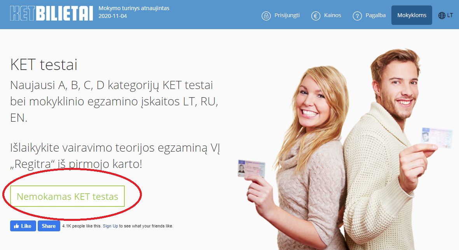Start the Nemokamas KET testas
The width and height of the screenshot is (459, 250).
coord(67,196)
